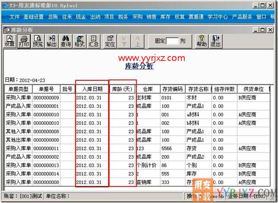
Task: Click the 批号 column header
Action: pos(67,89)
